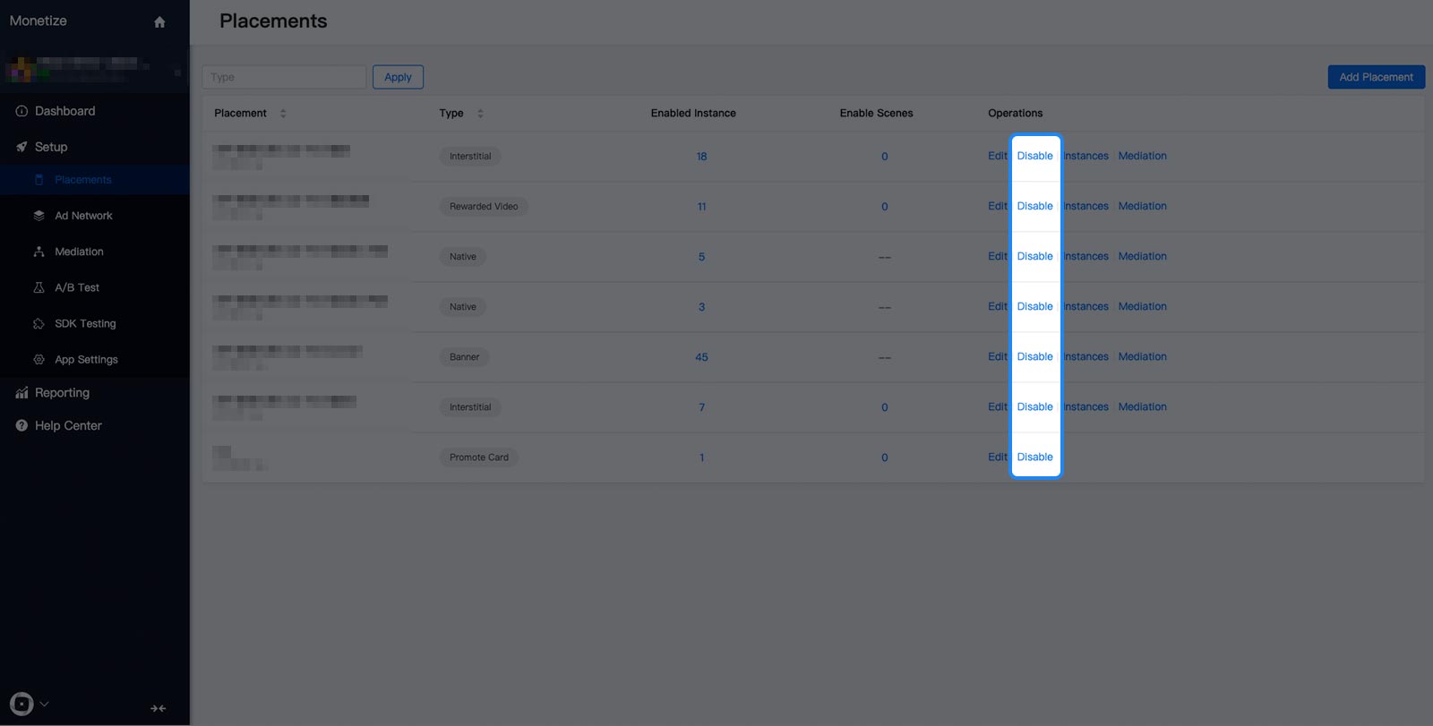Disable the Interstitial placement with 7 instances
The height and width of the screenshot is (726, 1433).
(1034, 406)
